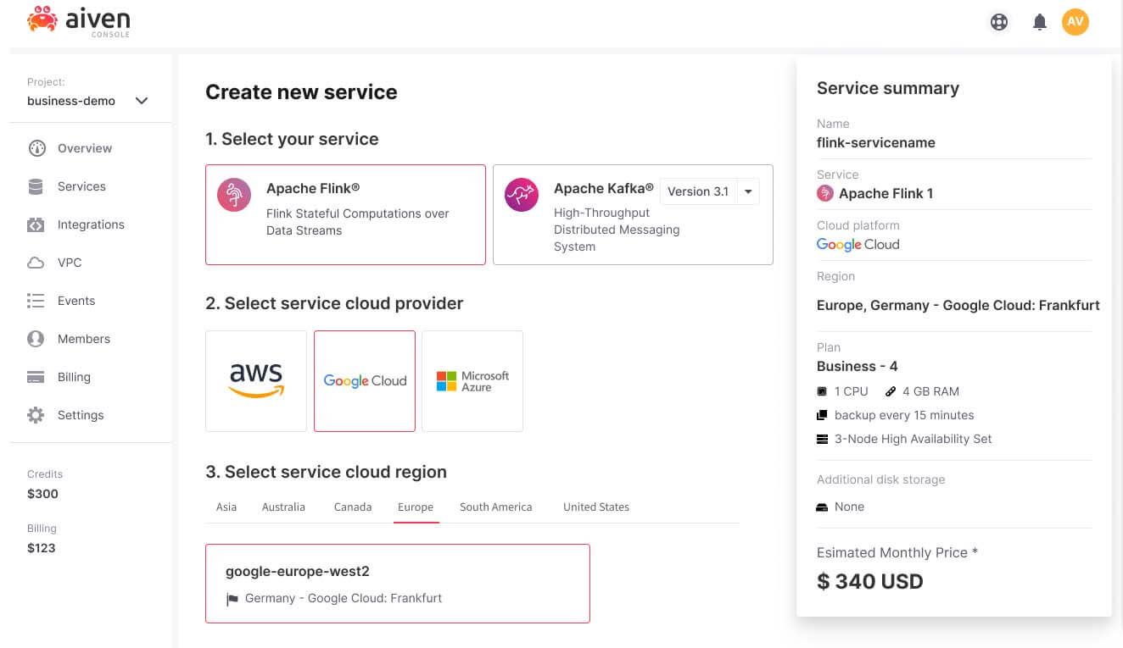This screenshot has width=1123, height=648.
Task: Click the Europe, Germany region summary text
Action: tap(958, 305)
